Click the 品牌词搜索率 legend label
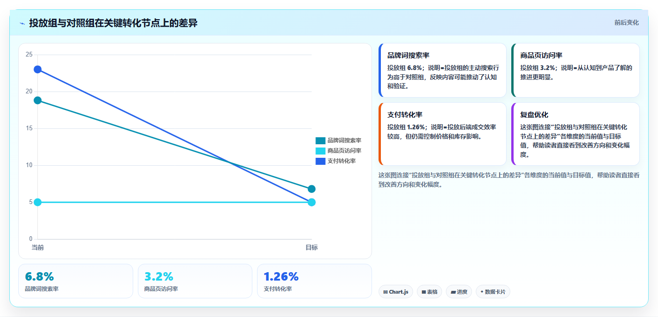The width and height of the screenshot is (658, 317). coord(344,141)
